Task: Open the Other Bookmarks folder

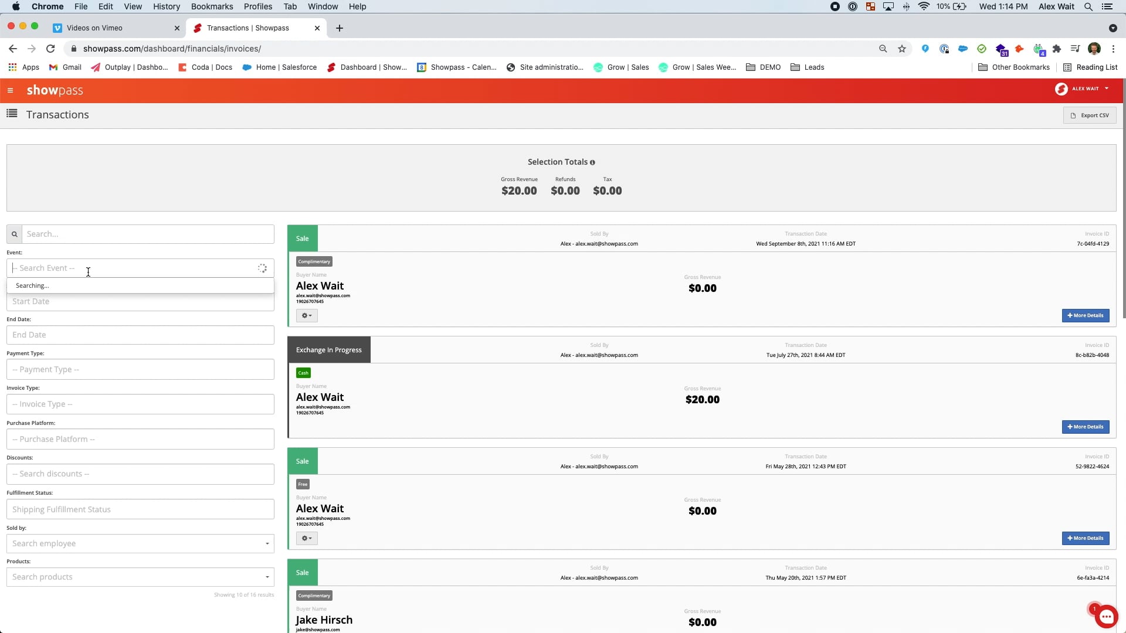Action: click(x=1014, y=67)
